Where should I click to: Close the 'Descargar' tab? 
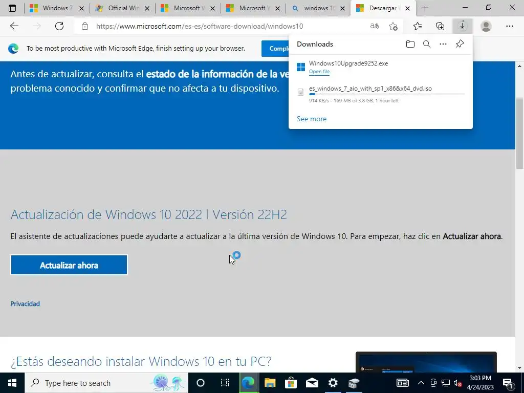pyautogui.click(x=407, y=8)
